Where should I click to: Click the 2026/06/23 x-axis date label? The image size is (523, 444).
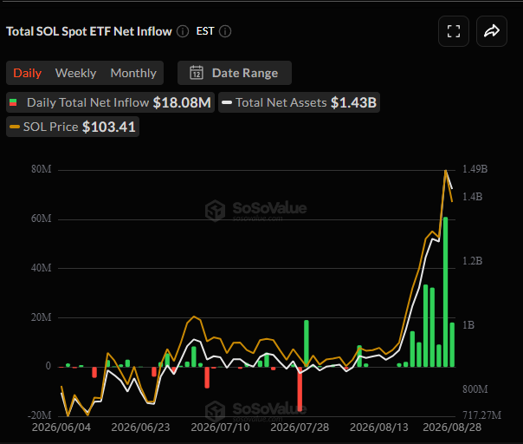[x=140, y=428]
